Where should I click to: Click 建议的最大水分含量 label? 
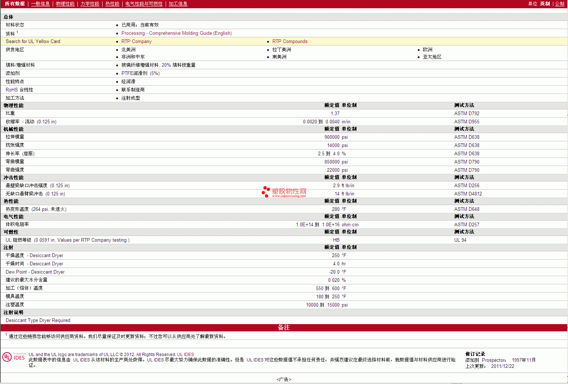click(x=26, y=280)
